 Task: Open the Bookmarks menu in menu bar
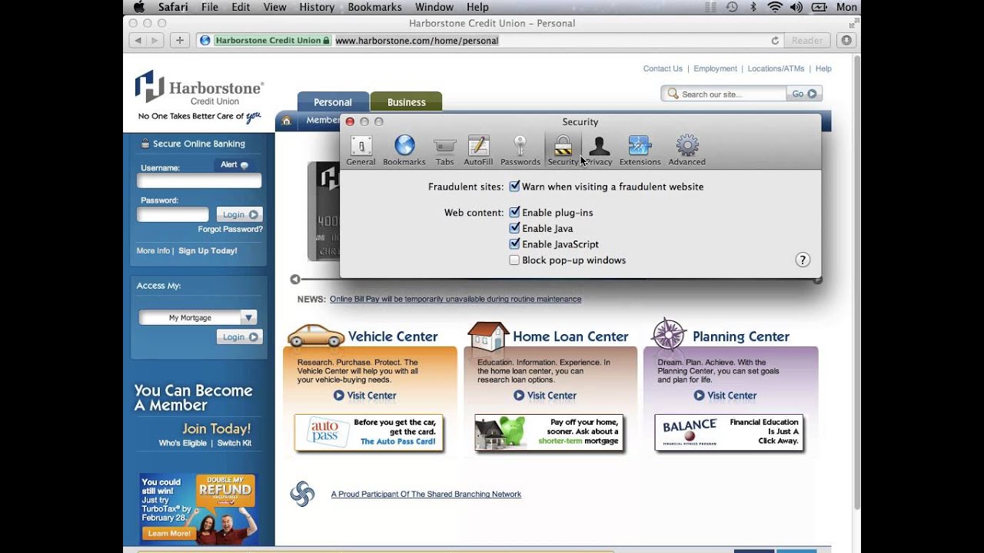coord(374,7)
